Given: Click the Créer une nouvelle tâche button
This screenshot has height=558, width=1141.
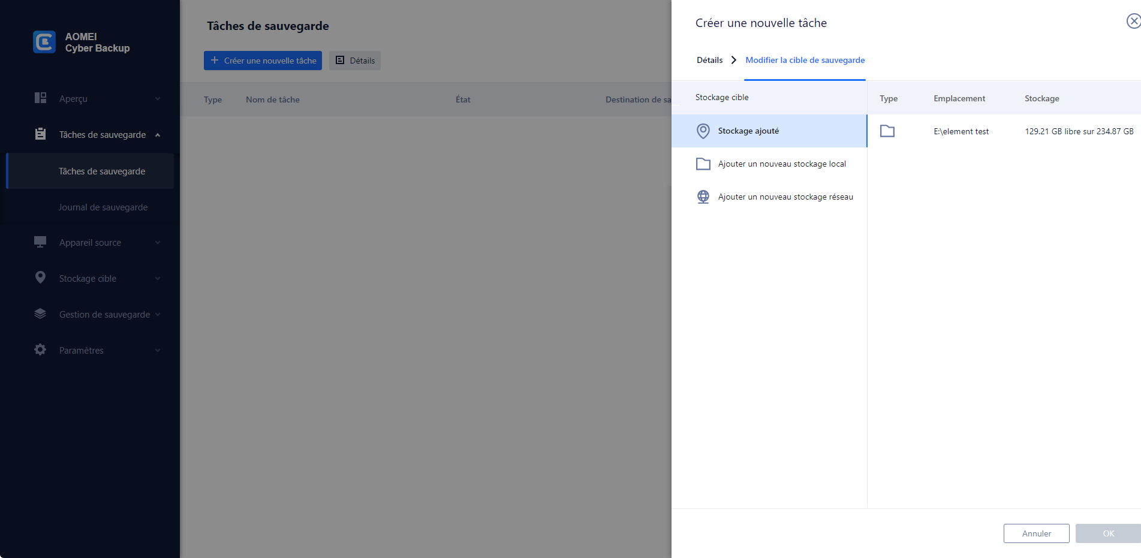Looking at the screenshot, I should [263, 61].
